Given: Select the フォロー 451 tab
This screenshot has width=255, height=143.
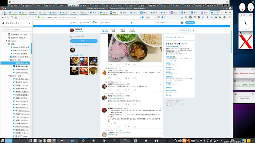Looking at the screenshot, I should 114,30.
